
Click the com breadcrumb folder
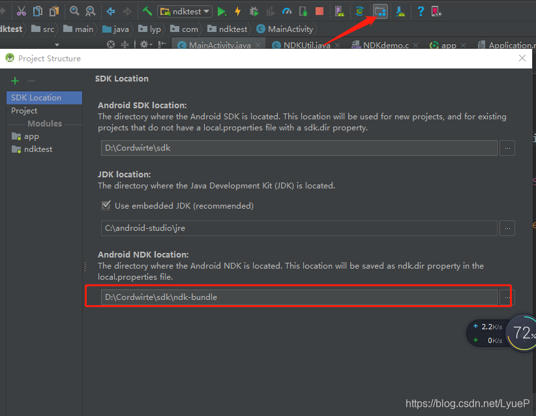[185, 29]
